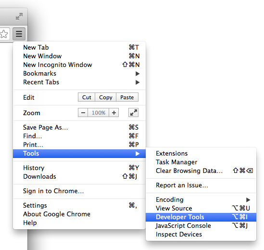Click the Paste button
The image size is (264, 250).
pos(127,97)
